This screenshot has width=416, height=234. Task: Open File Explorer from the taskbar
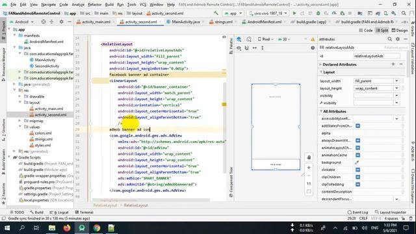pyautogui.click(x=52, y=228)
